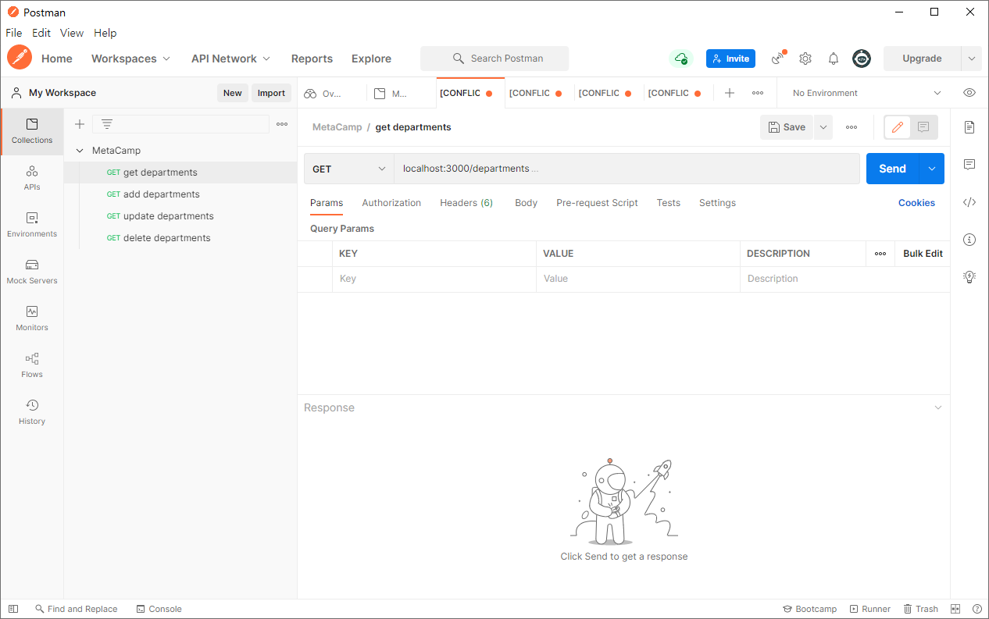Screen dimensions: 989x619
Task: Open the code snippet icon
Action: 969,202
